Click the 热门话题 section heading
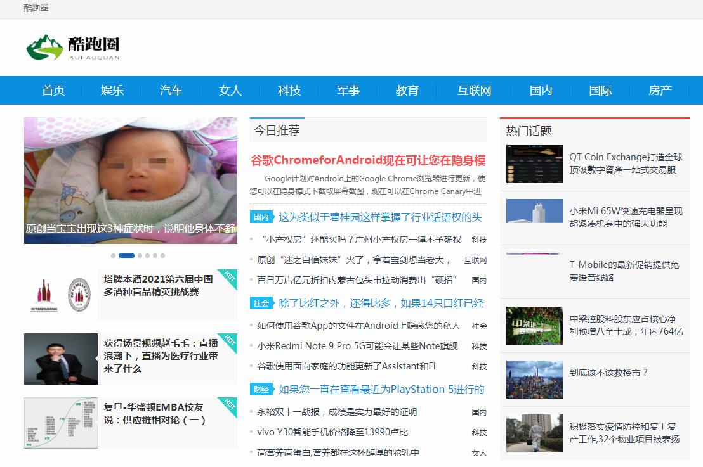703x467 pixels. pos(529,131)
